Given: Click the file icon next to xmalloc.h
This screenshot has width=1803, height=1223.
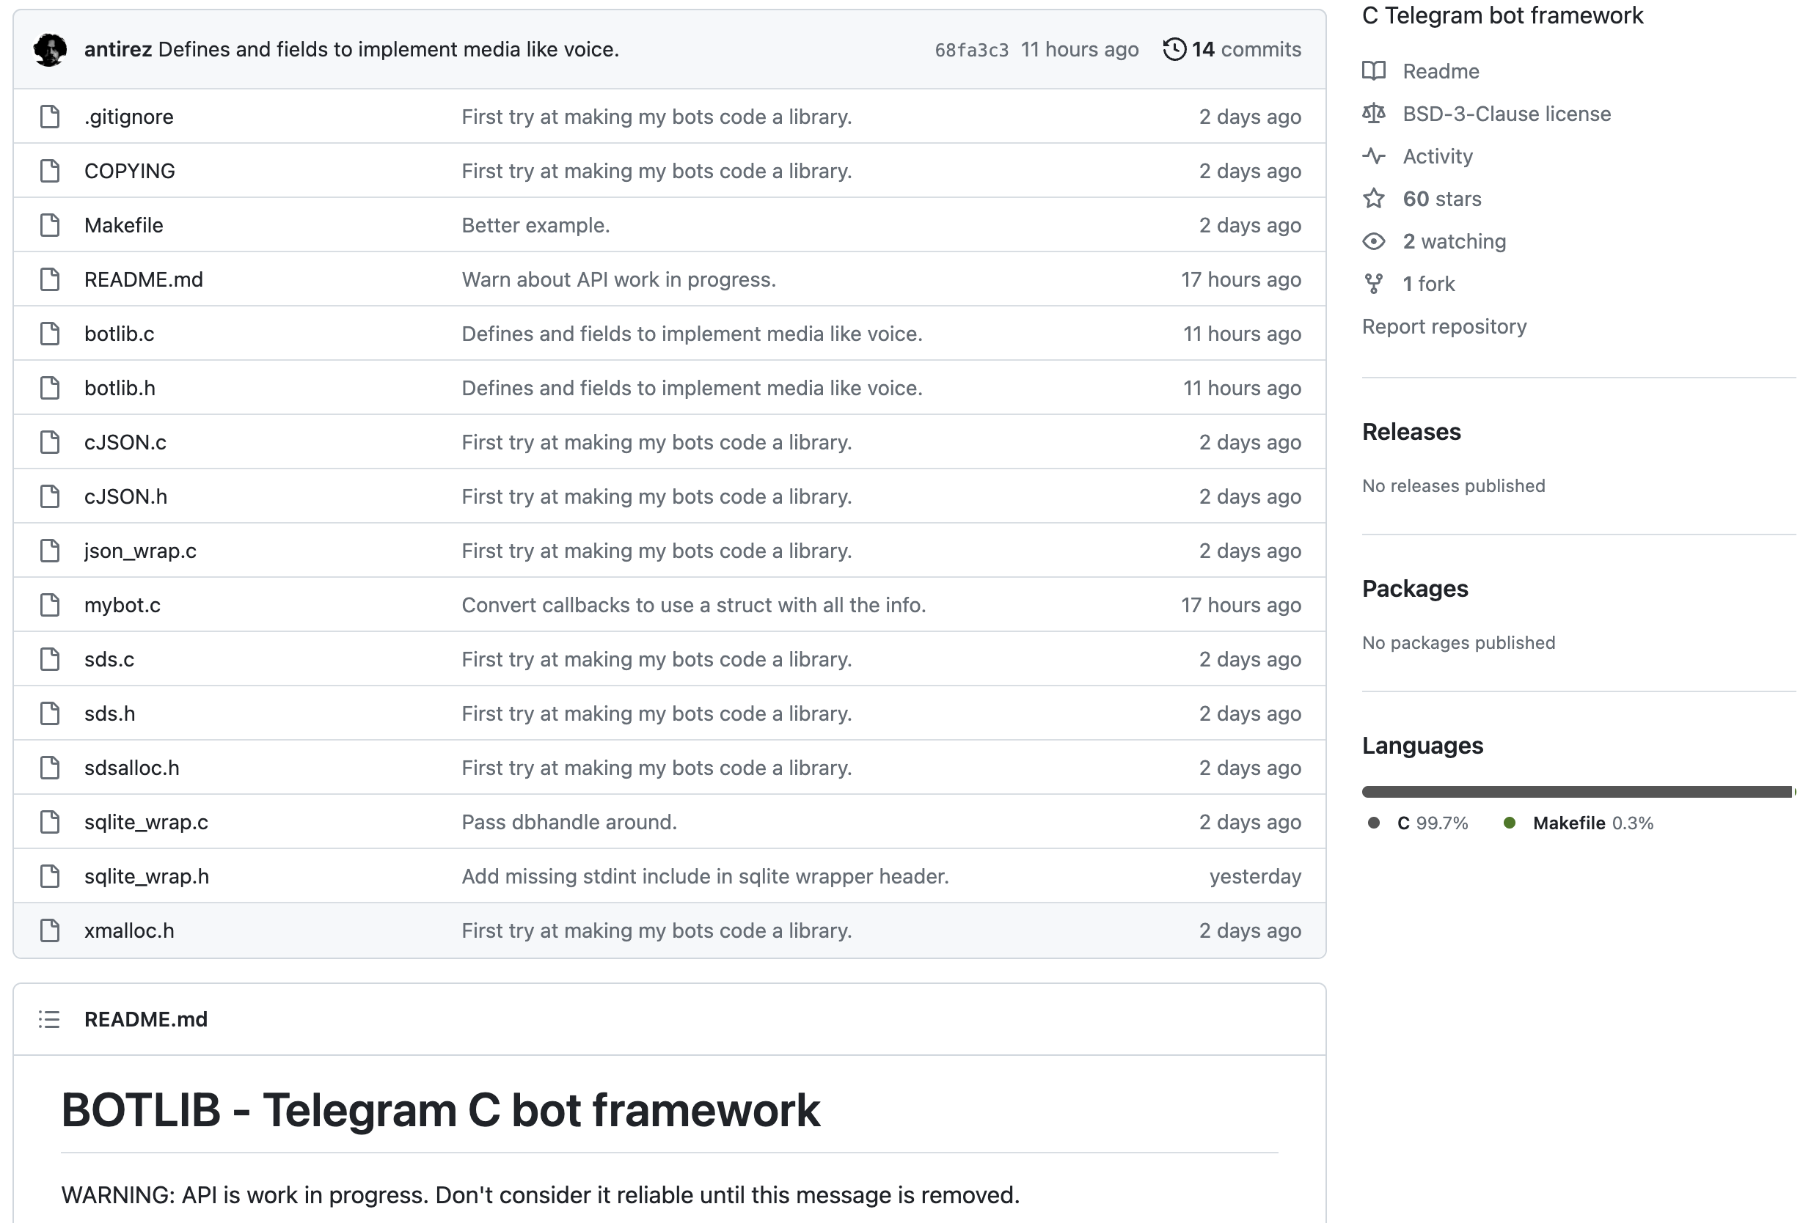Looking at the screenshot, I should click(50, 930).
